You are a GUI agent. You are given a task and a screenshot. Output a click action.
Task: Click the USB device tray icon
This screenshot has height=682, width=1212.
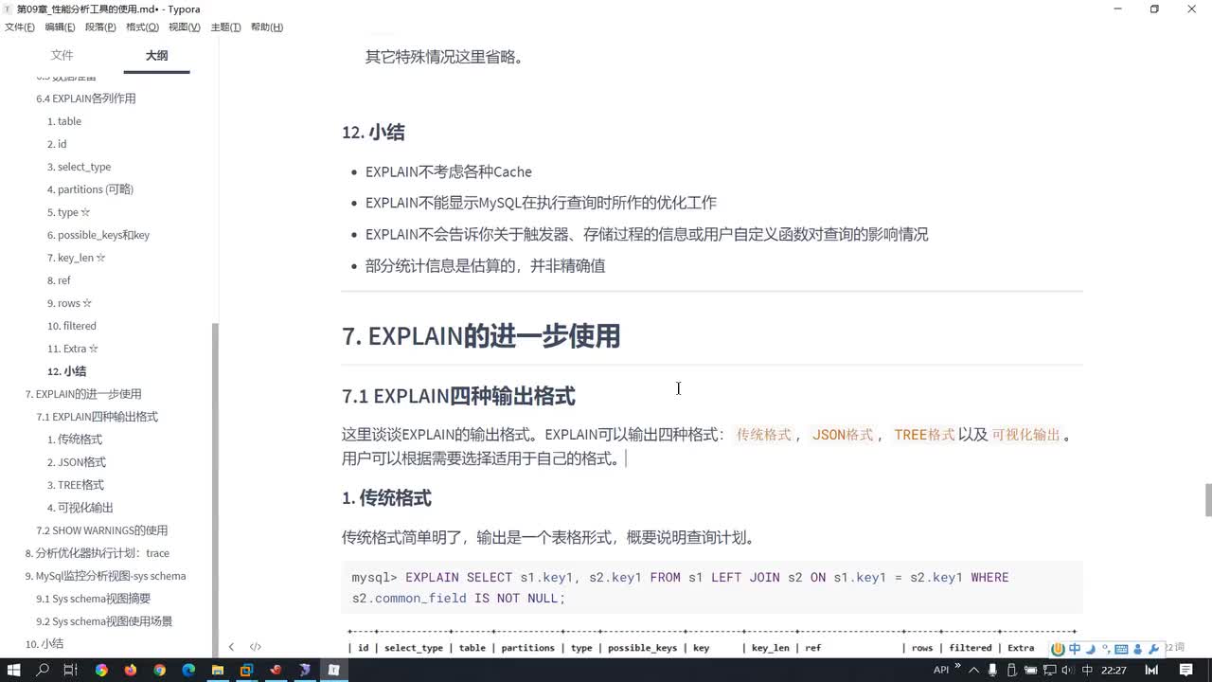[1009, 670]
